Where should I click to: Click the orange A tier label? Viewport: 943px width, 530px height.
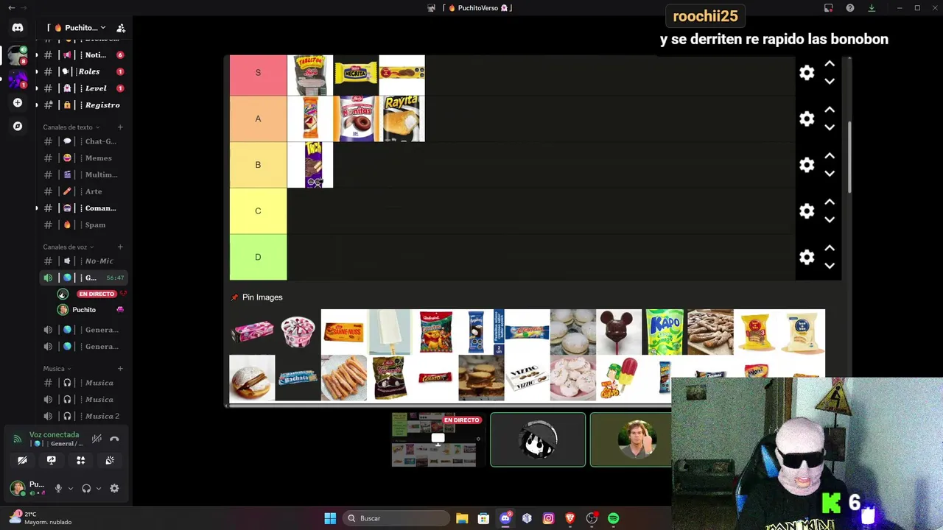pos(258,119)
